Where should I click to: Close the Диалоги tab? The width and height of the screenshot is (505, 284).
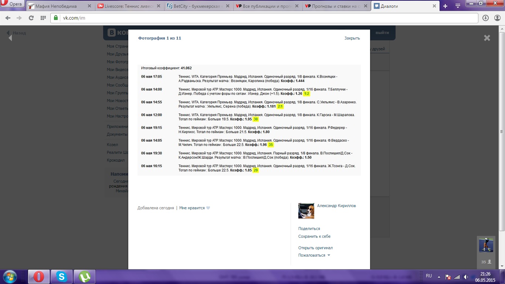coord(435,6)
